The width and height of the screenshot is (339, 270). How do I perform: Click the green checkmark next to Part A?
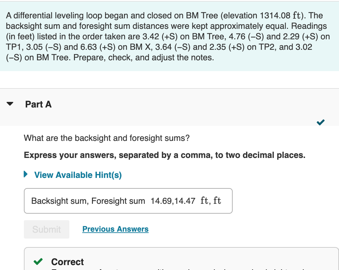[321, 122]
